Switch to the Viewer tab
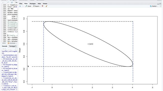The width and height of the screenshot is (163, 91). pyautogui.click(x=45, y=4)
